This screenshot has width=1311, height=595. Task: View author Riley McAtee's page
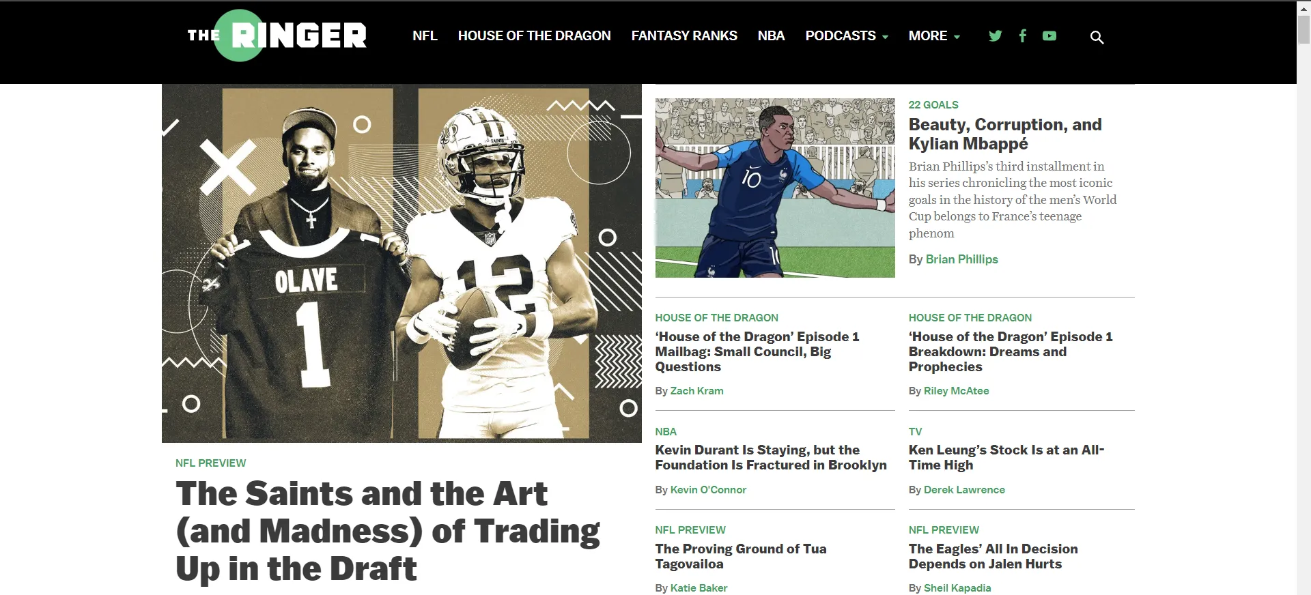pyautogui.click(x=956, y=390)
